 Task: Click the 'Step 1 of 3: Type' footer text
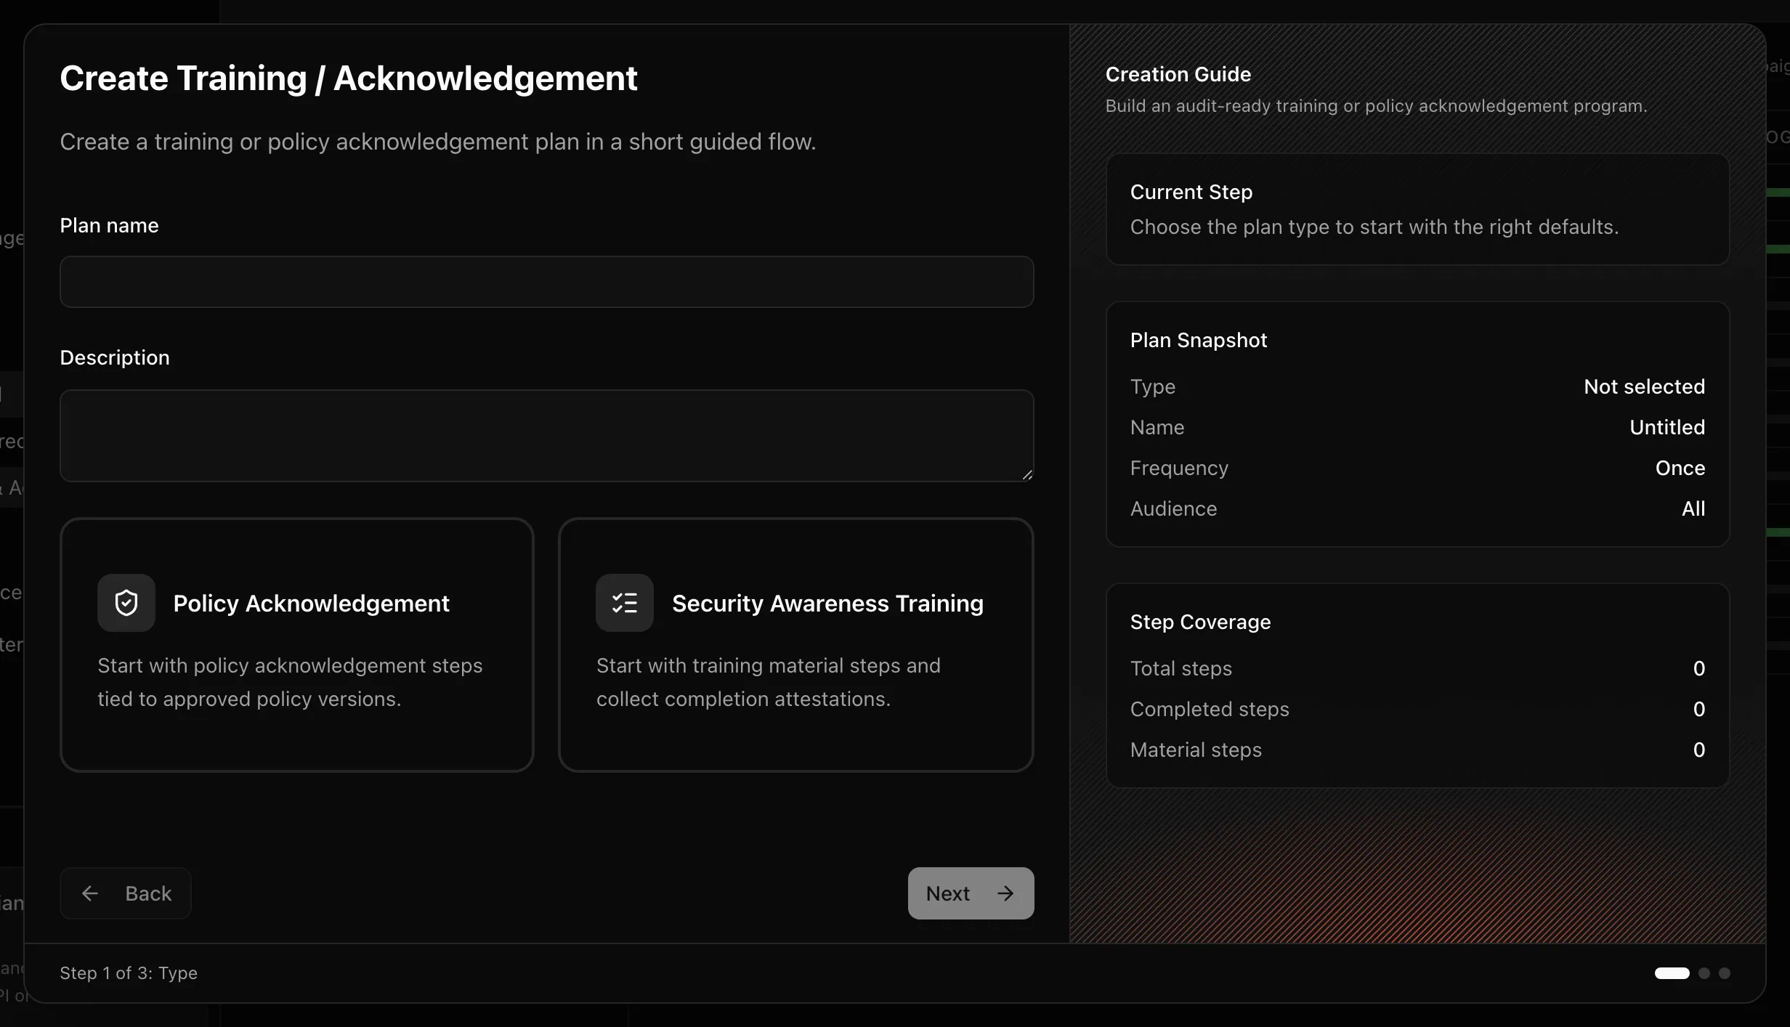click(x=129, y=973)
